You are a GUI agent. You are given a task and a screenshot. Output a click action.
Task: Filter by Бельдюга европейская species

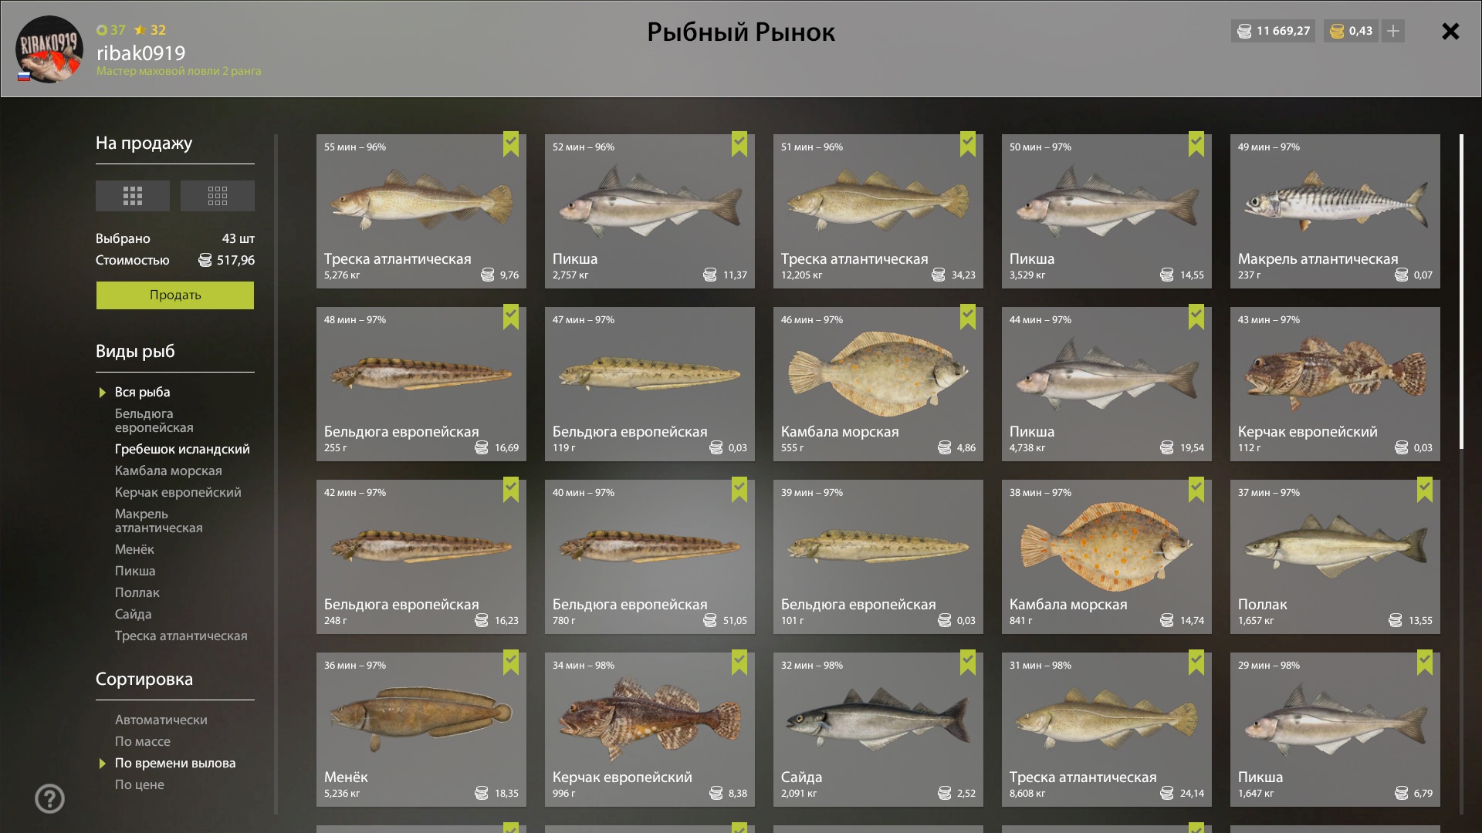point(154,420)
